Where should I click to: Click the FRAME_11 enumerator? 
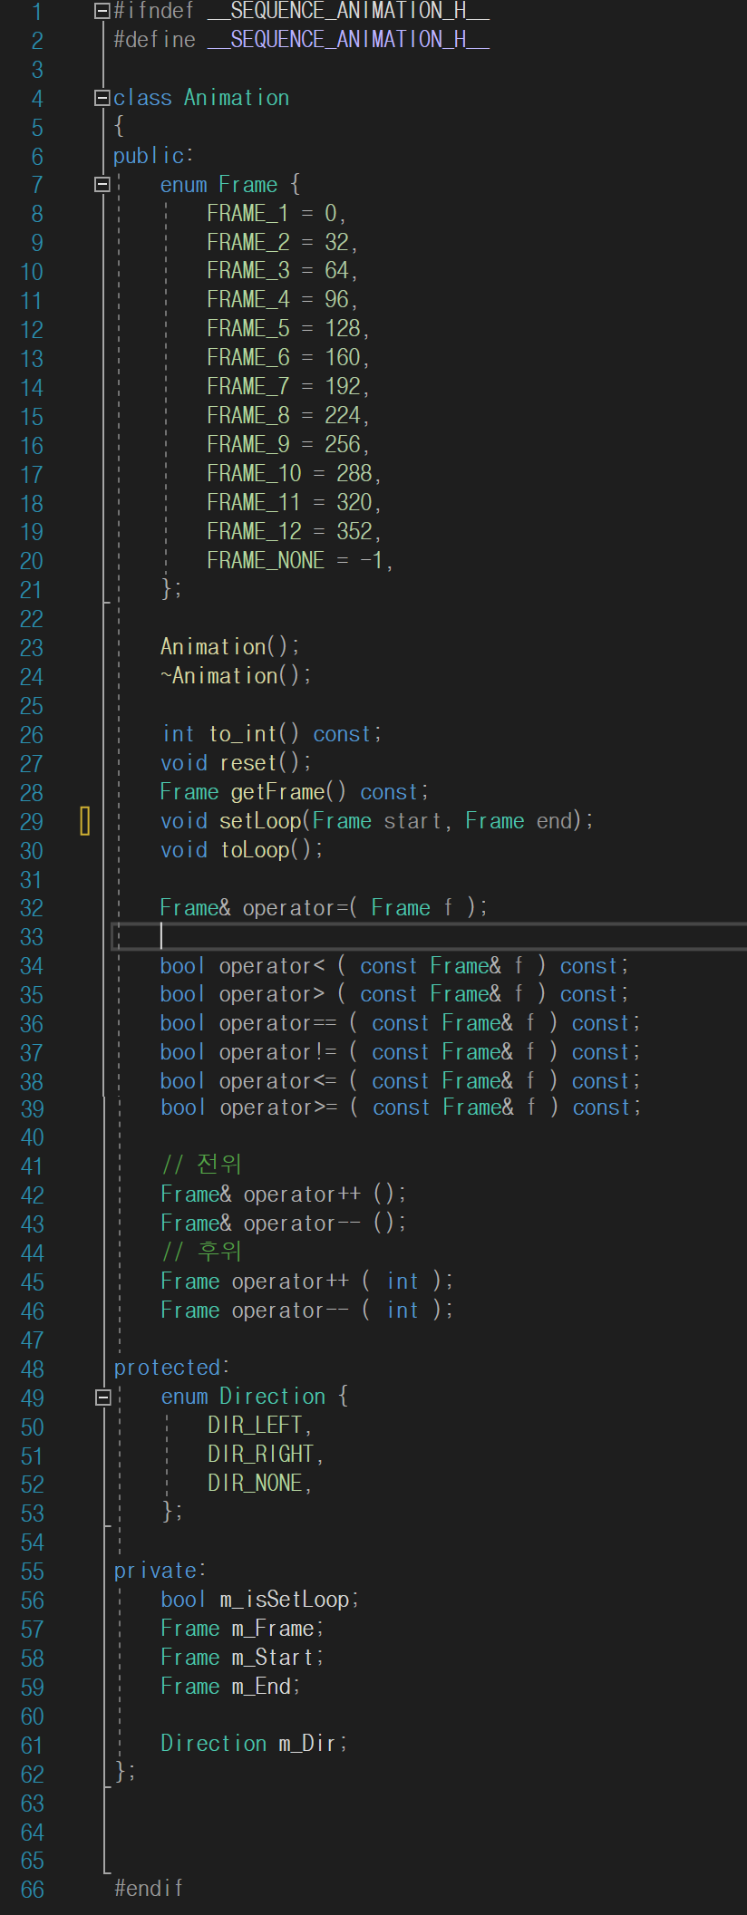[254, 503]
